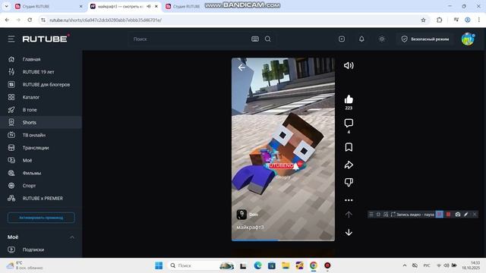Click Bandicam pause recording button
This screenshot has height=273, width=486.
[439, 214]
